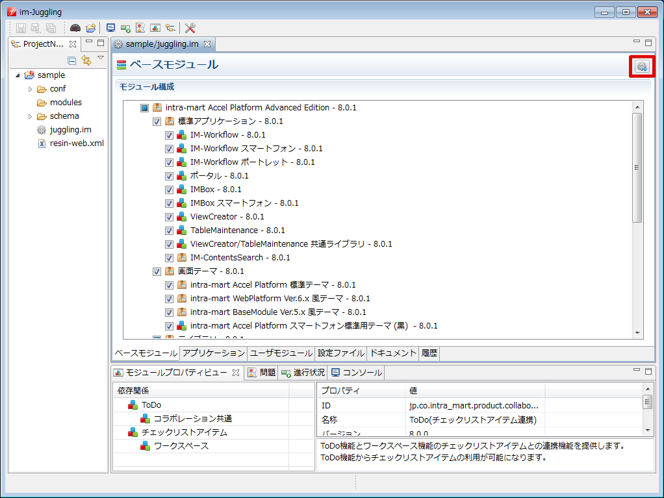
Task: Maximize the editor area
Action: [648, 43]
